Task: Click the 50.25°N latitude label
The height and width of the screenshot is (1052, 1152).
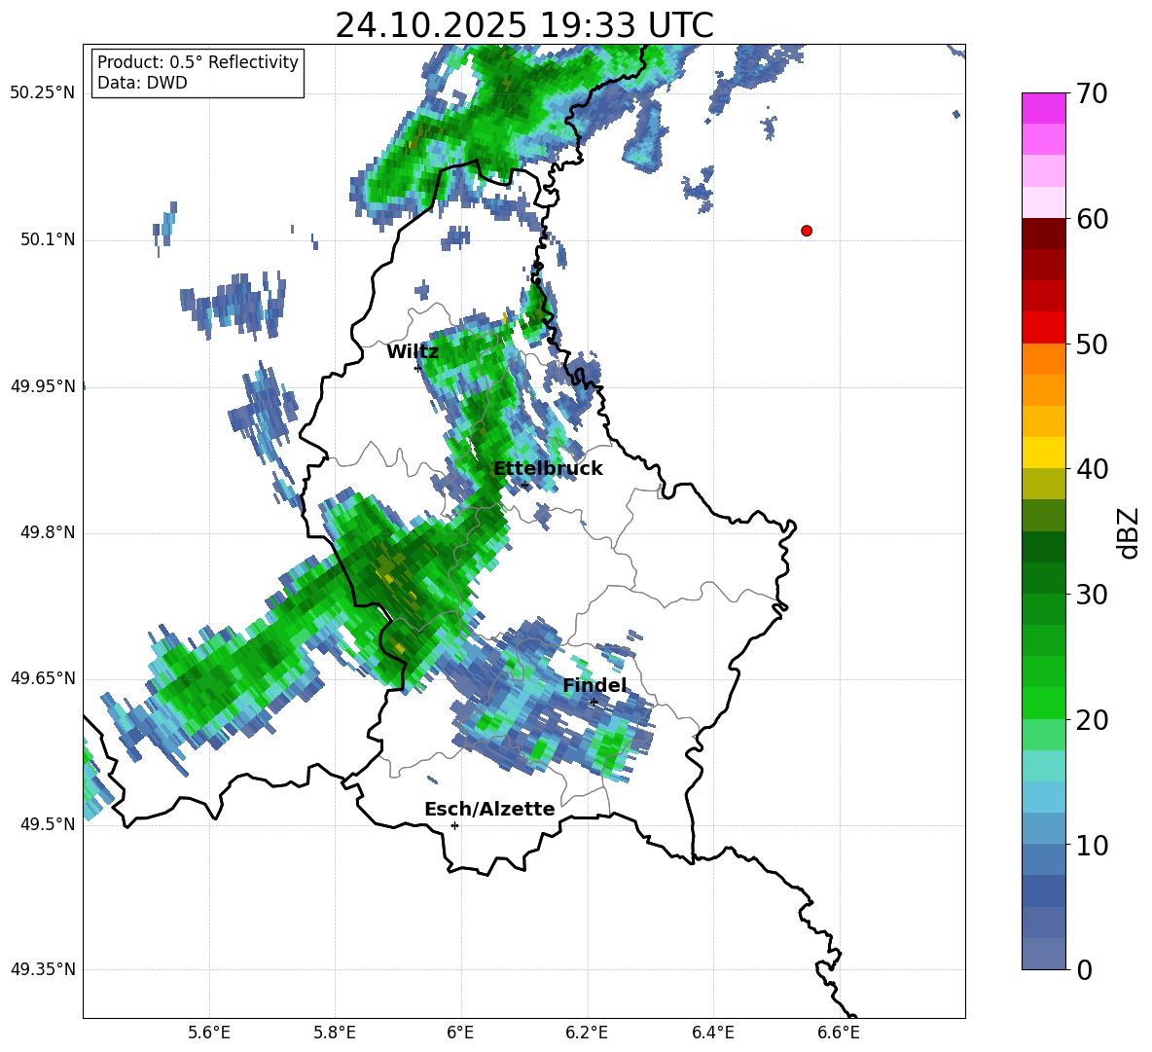Action: pos(43,93)
